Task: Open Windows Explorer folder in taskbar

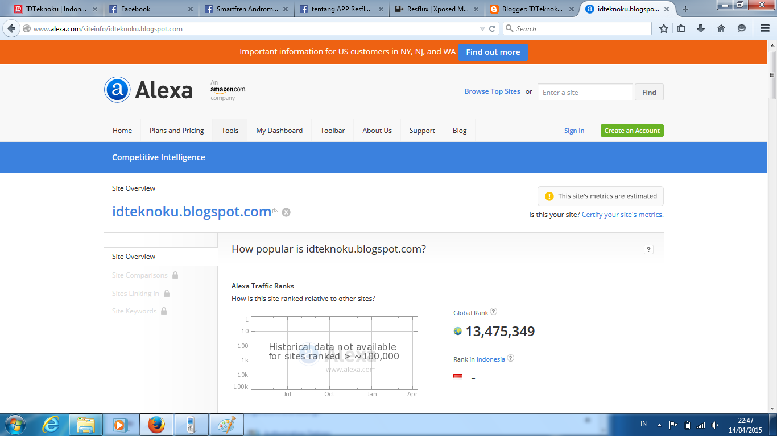Action: (x=86, y=424)
